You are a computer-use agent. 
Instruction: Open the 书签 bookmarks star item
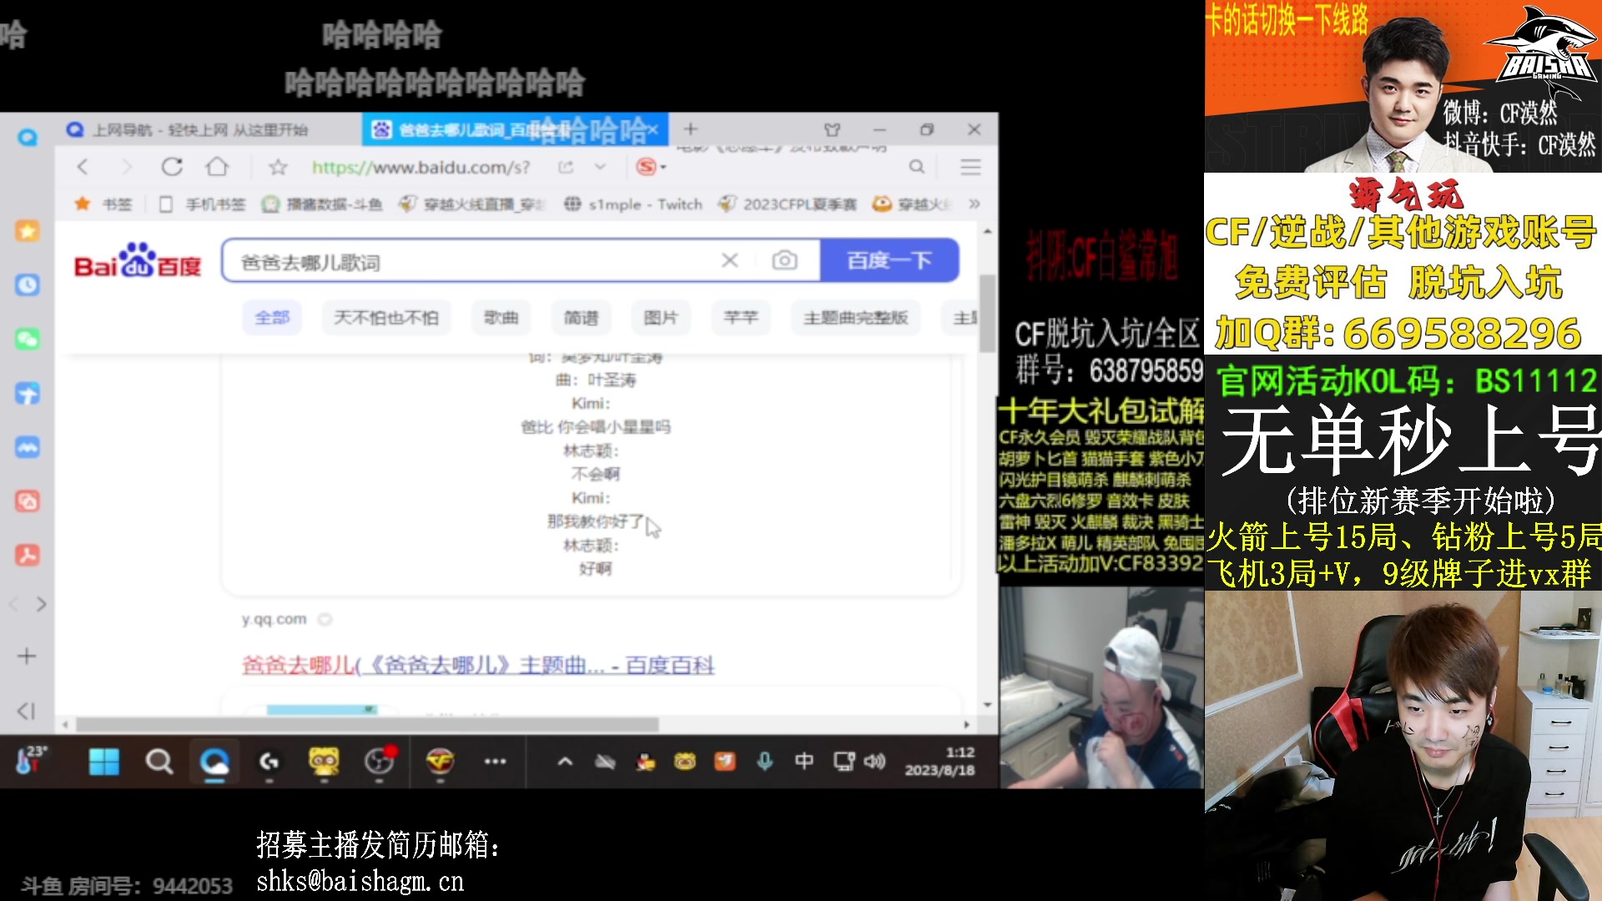click(103, 204)
